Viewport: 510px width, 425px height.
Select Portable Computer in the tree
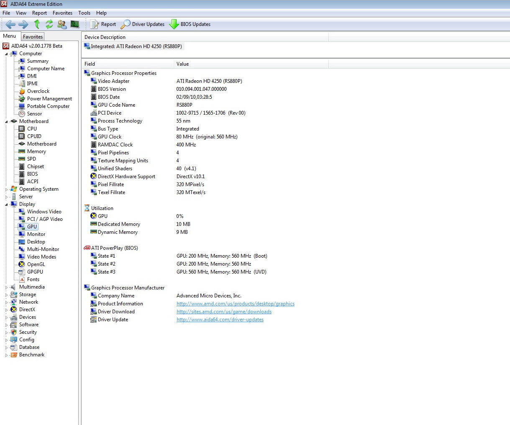pyautogui.click(x=48, y=106)
